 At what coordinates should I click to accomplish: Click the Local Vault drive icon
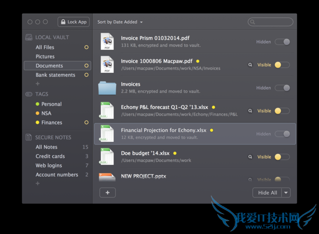29,37
